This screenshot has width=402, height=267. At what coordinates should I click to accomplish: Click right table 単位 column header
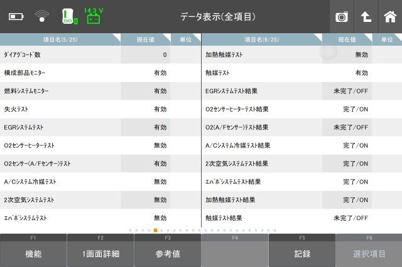coord(387,39)
